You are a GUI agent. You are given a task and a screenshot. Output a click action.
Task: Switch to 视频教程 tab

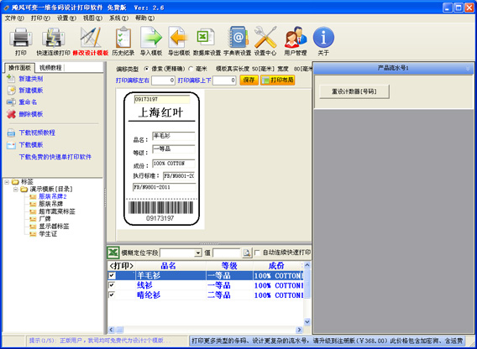[50, 67]
